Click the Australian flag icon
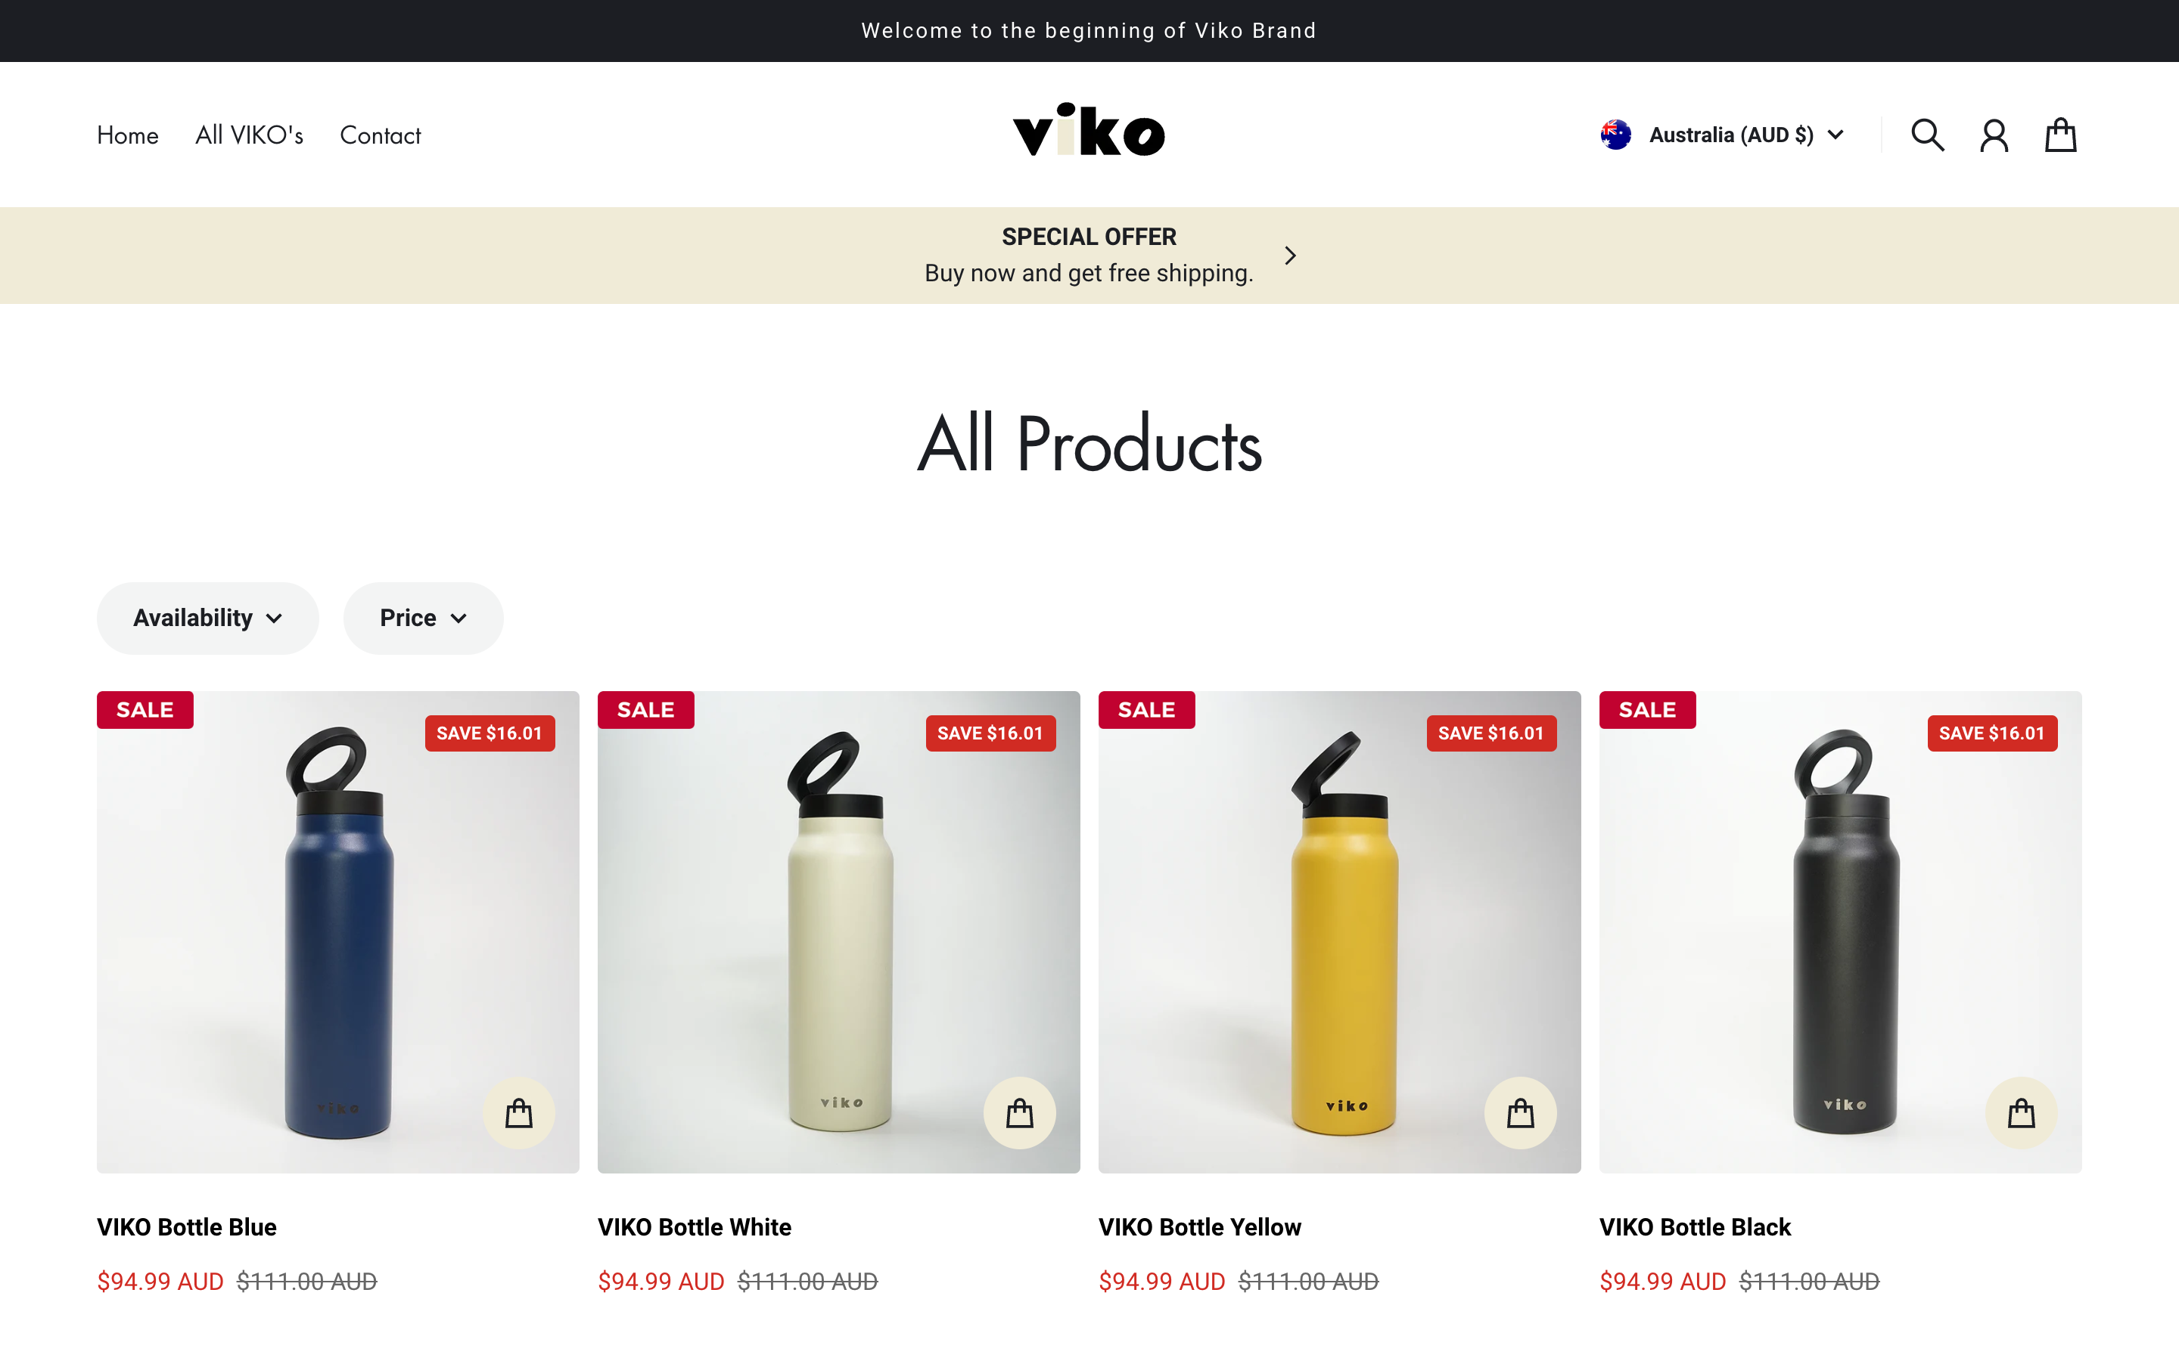2179x1361 pixels. pos(1615,134)
